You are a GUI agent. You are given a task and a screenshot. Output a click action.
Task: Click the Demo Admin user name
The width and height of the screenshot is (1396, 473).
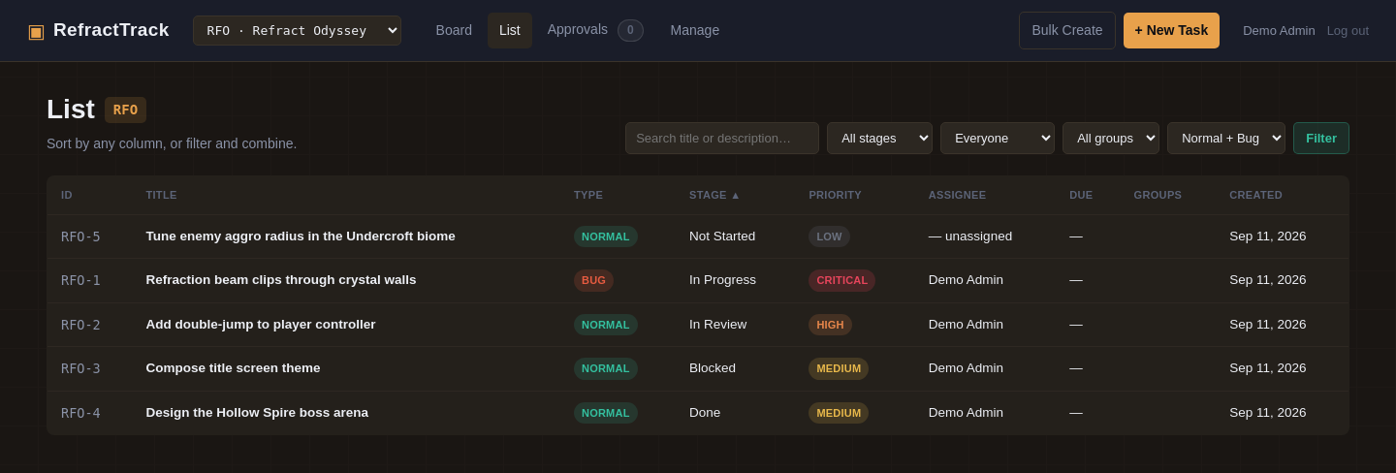1279,30
